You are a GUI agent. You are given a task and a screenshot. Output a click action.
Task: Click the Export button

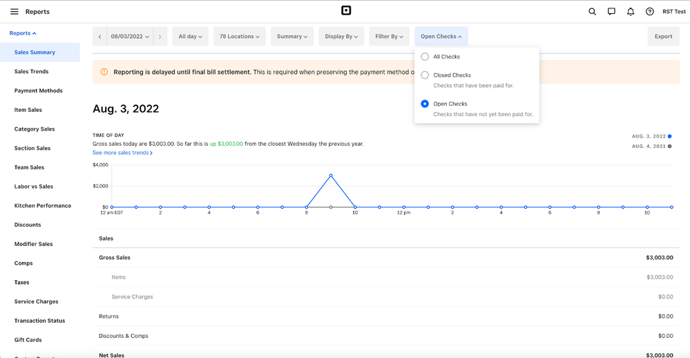coord(663,37)
